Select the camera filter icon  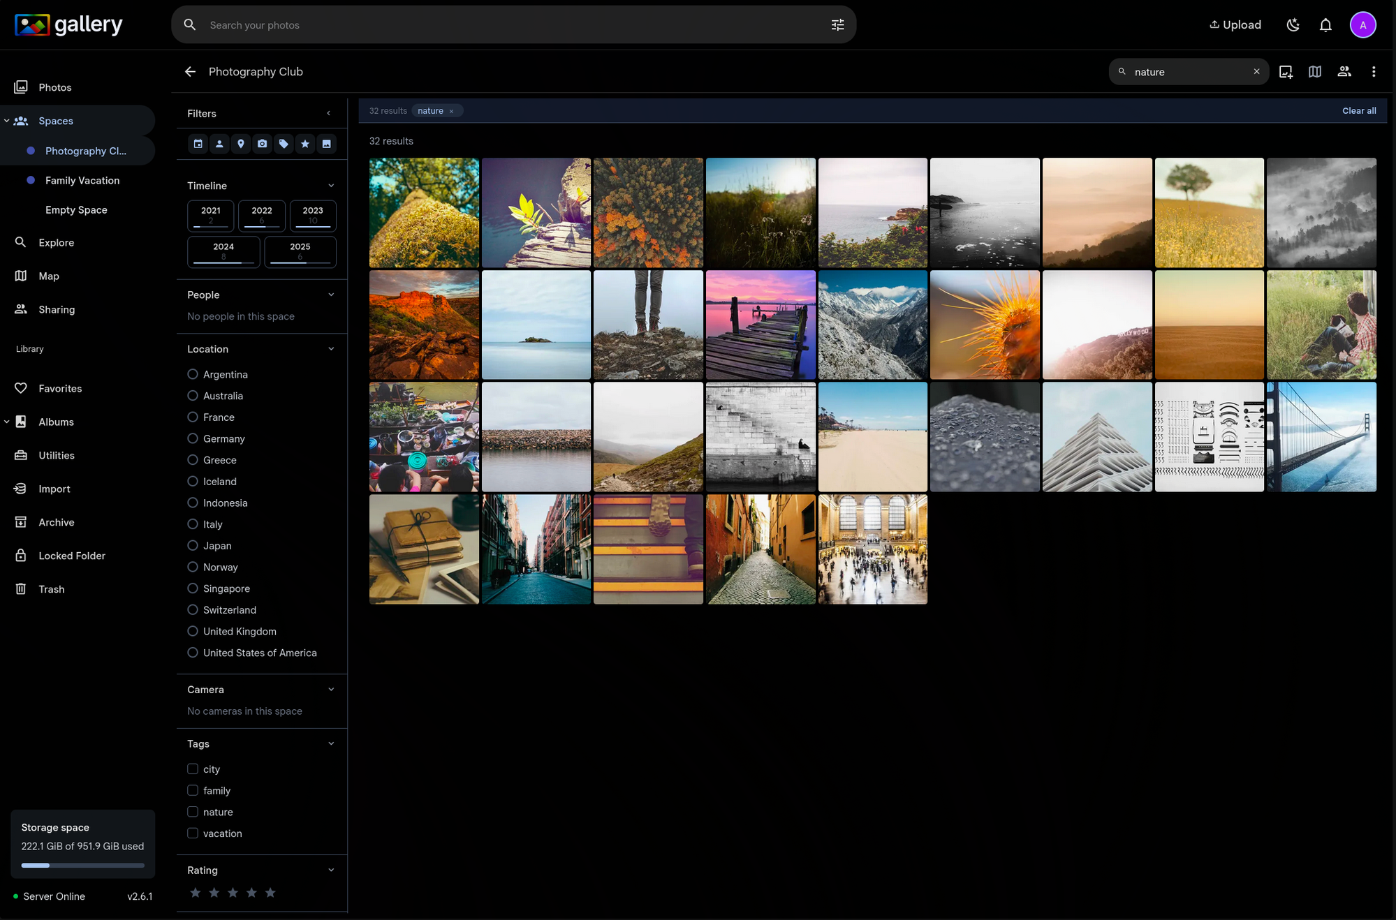(262, 144)
